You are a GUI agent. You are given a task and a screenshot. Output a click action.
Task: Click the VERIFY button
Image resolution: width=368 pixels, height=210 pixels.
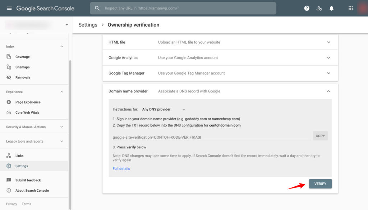320,184
